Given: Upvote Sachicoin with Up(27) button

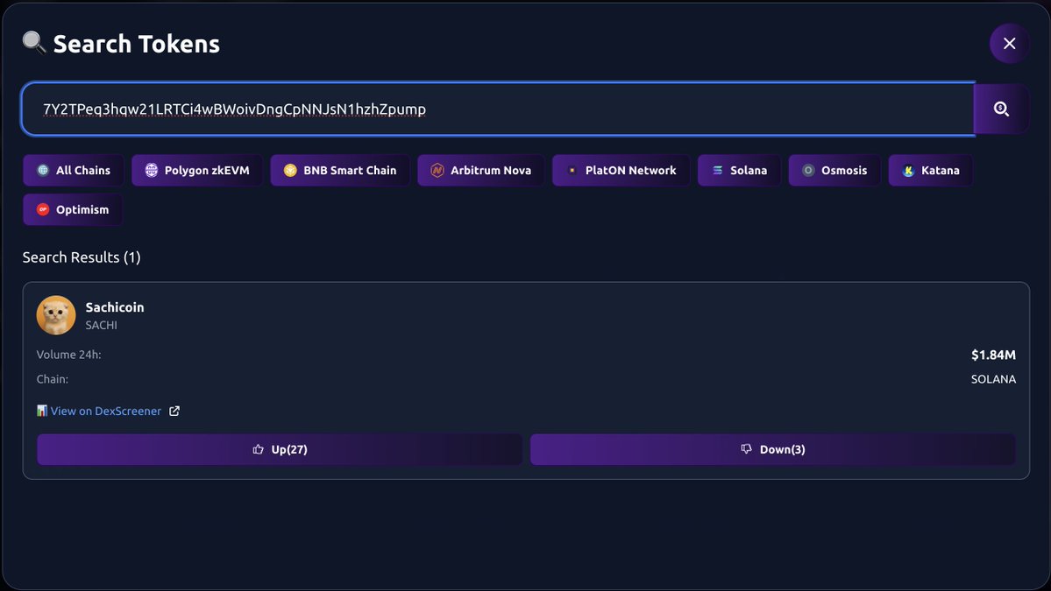Looking at the screenshot, I should [x=279, y=448].
